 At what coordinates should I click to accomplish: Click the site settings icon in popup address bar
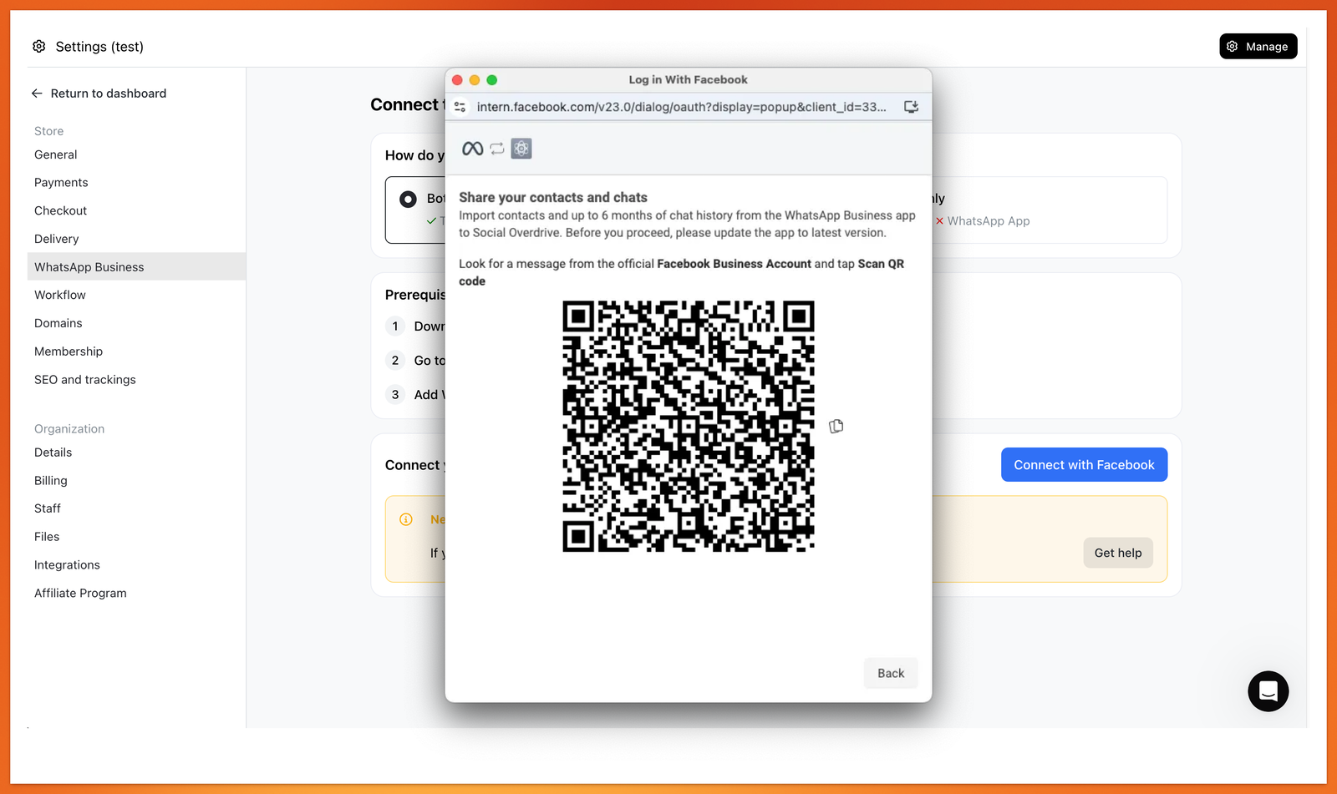(x=460, y=107)
